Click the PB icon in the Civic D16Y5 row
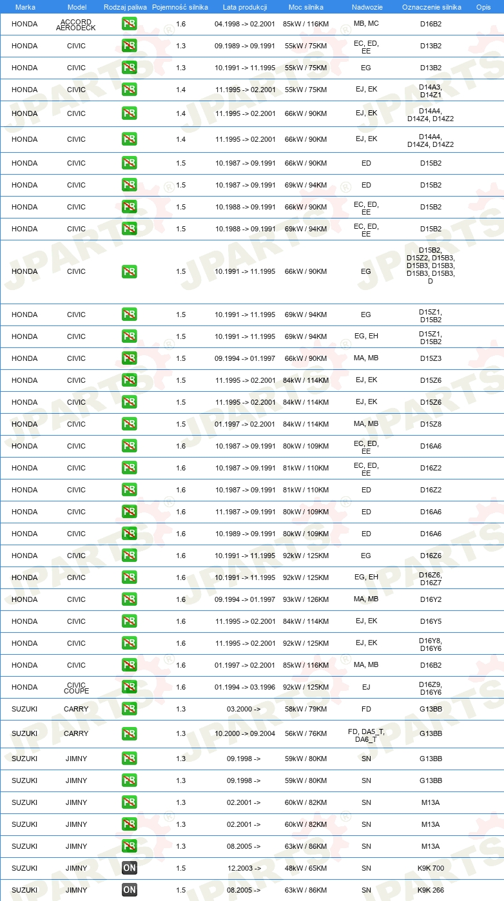The image size is (504, 901). (x=129, y=621)
